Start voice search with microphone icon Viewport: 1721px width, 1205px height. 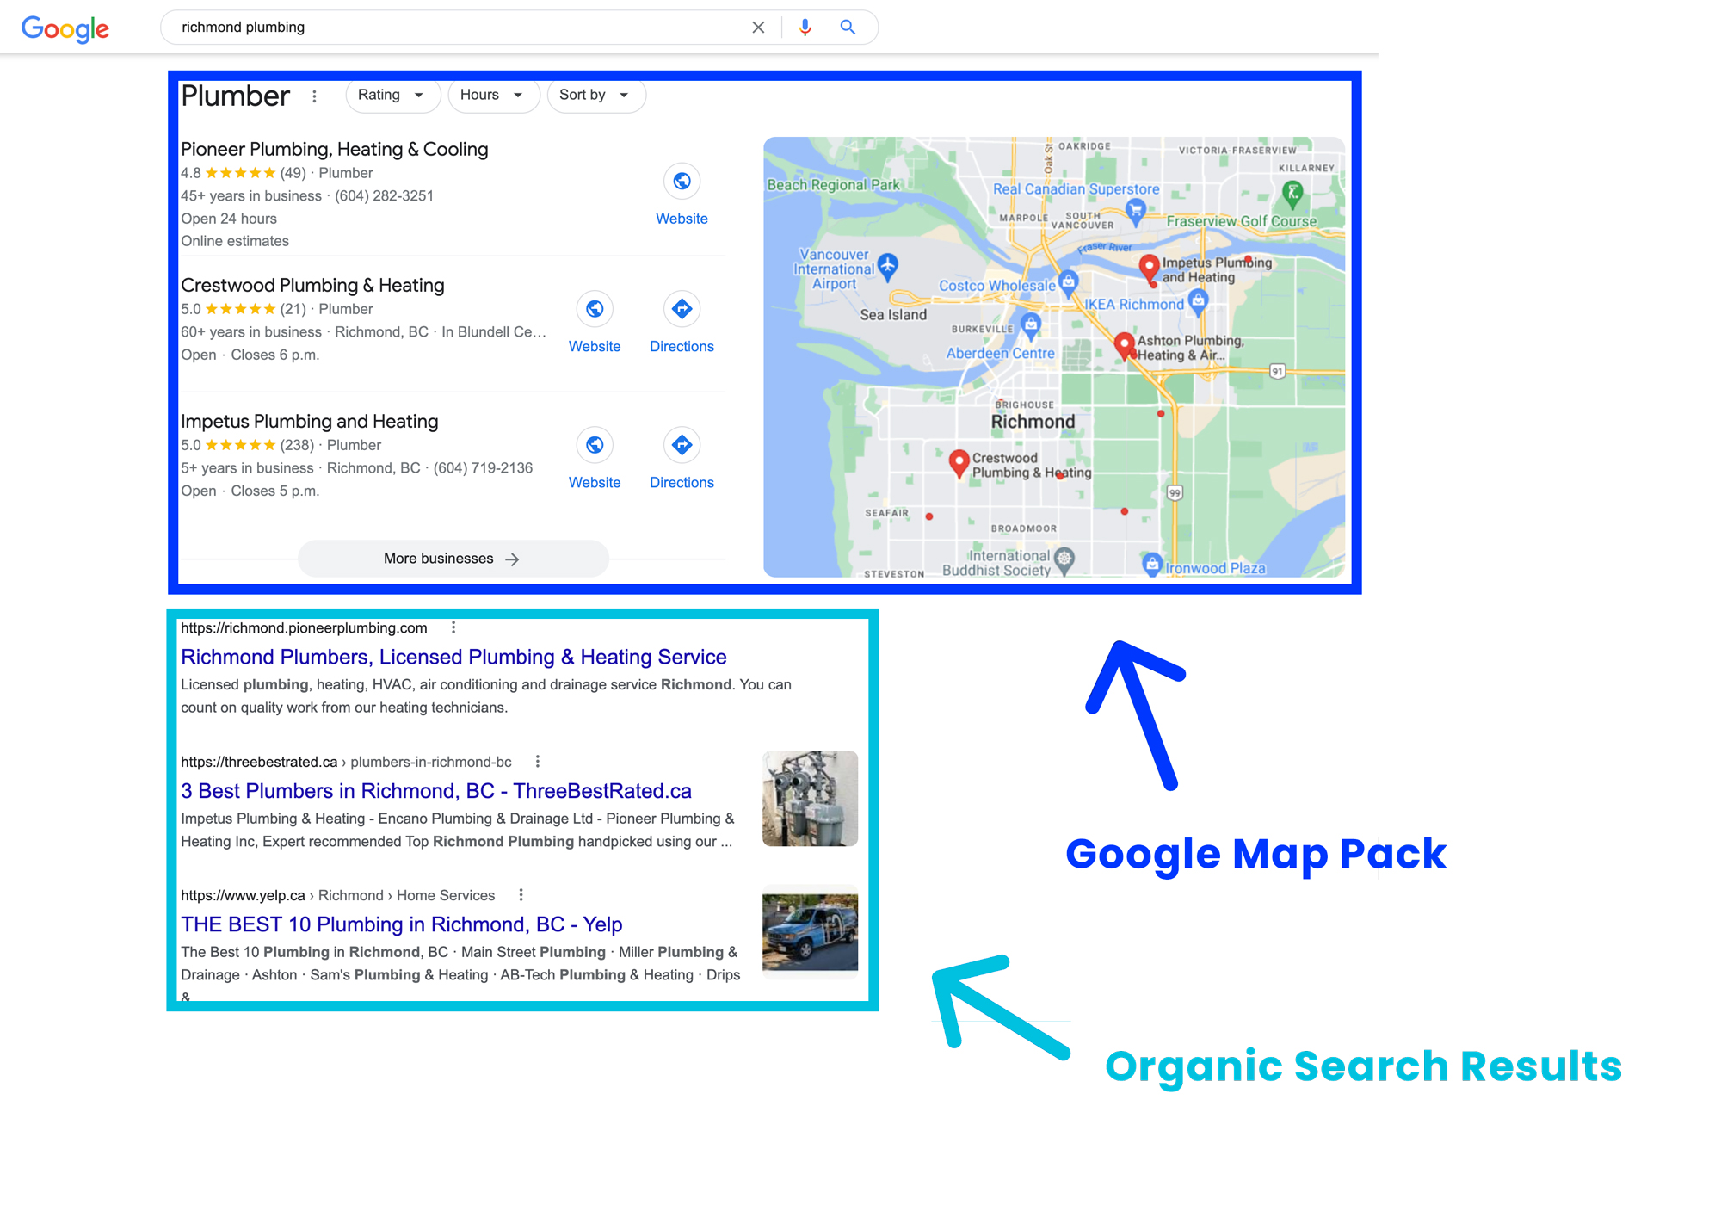805,28
